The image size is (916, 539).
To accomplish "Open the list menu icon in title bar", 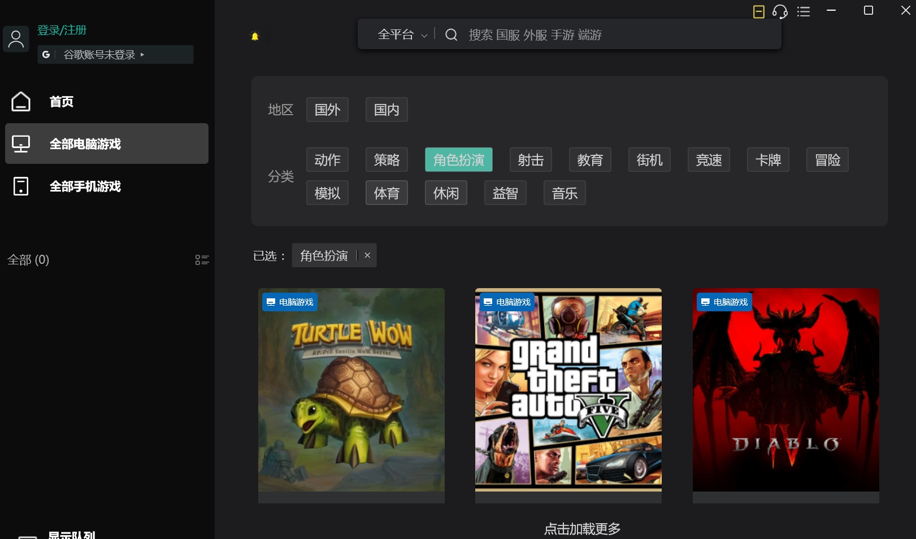I will (x=804, y=11).
